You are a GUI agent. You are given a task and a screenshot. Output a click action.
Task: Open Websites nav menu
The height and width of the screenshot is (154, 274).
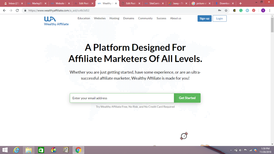coord(100,18)
